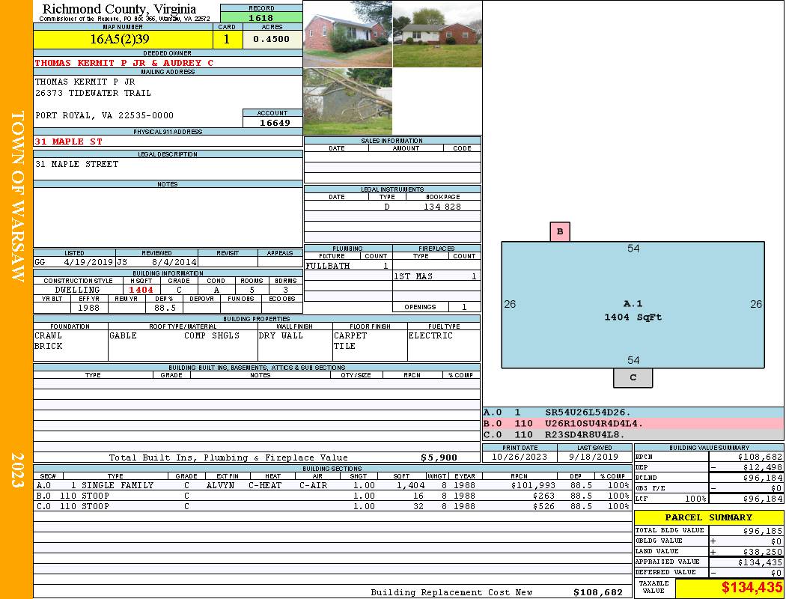Select the blue A.1 1404 SqFt sketch area
This screenshot has height=599, width=786.
click(x=633, y=305)
